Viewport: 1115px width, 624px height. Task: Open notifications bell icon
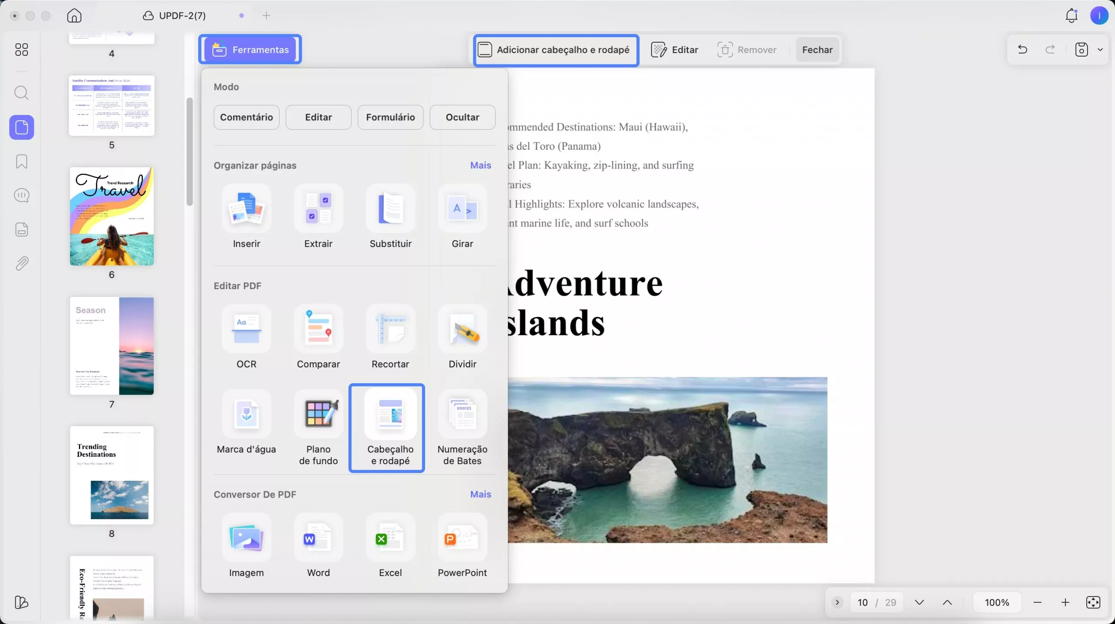tap(1071, 16)
